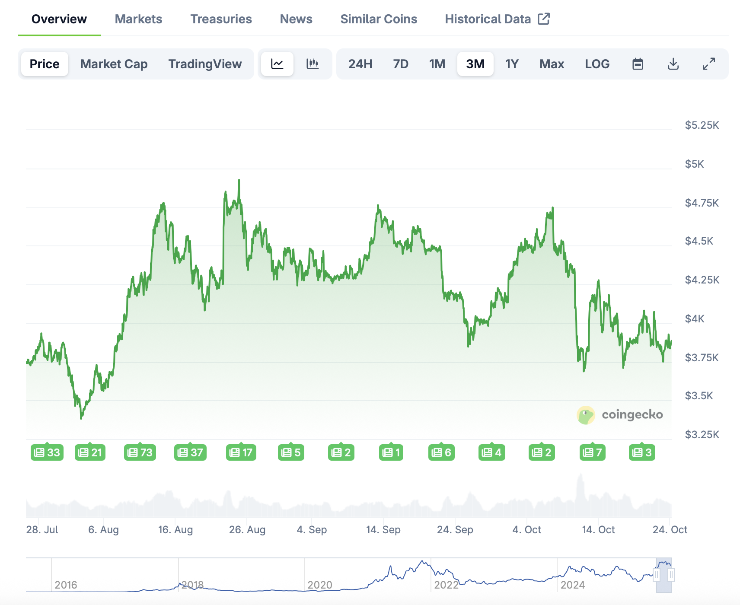Viewport: 740px width, 605px height.
Task: Open the calendar date range picker
Action: pyautogui.click(x=638, y=64)
